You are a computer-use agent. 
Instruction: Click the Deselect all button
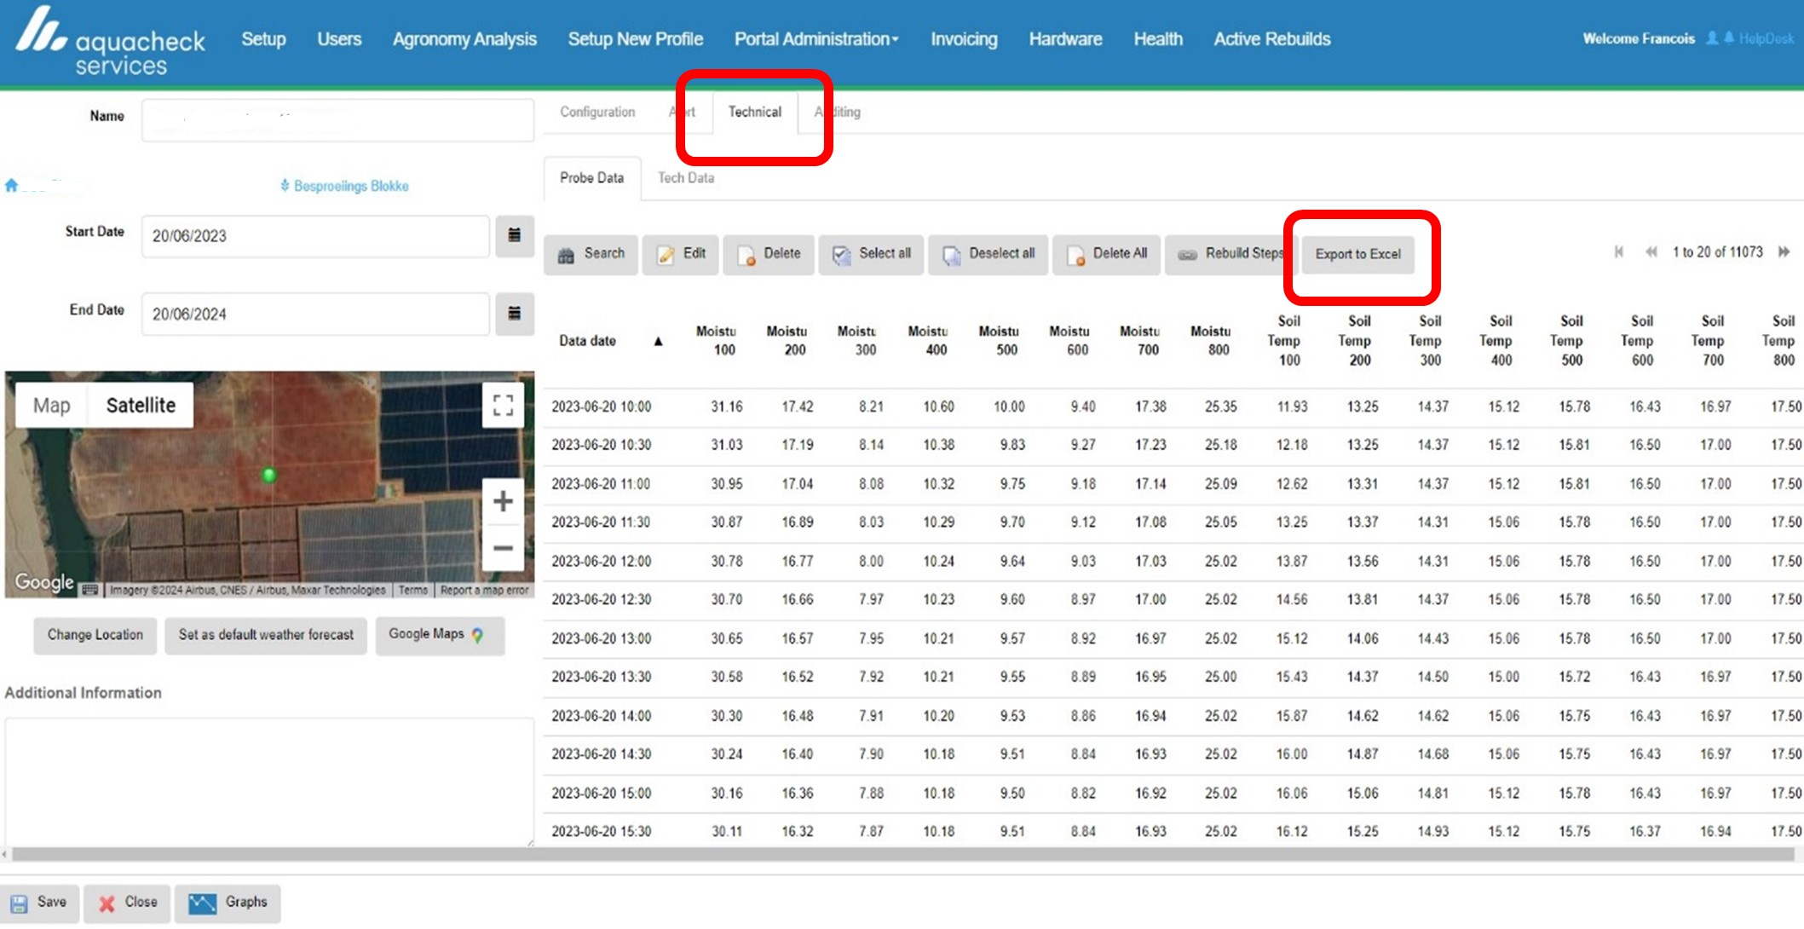click(x=988, y=254)
